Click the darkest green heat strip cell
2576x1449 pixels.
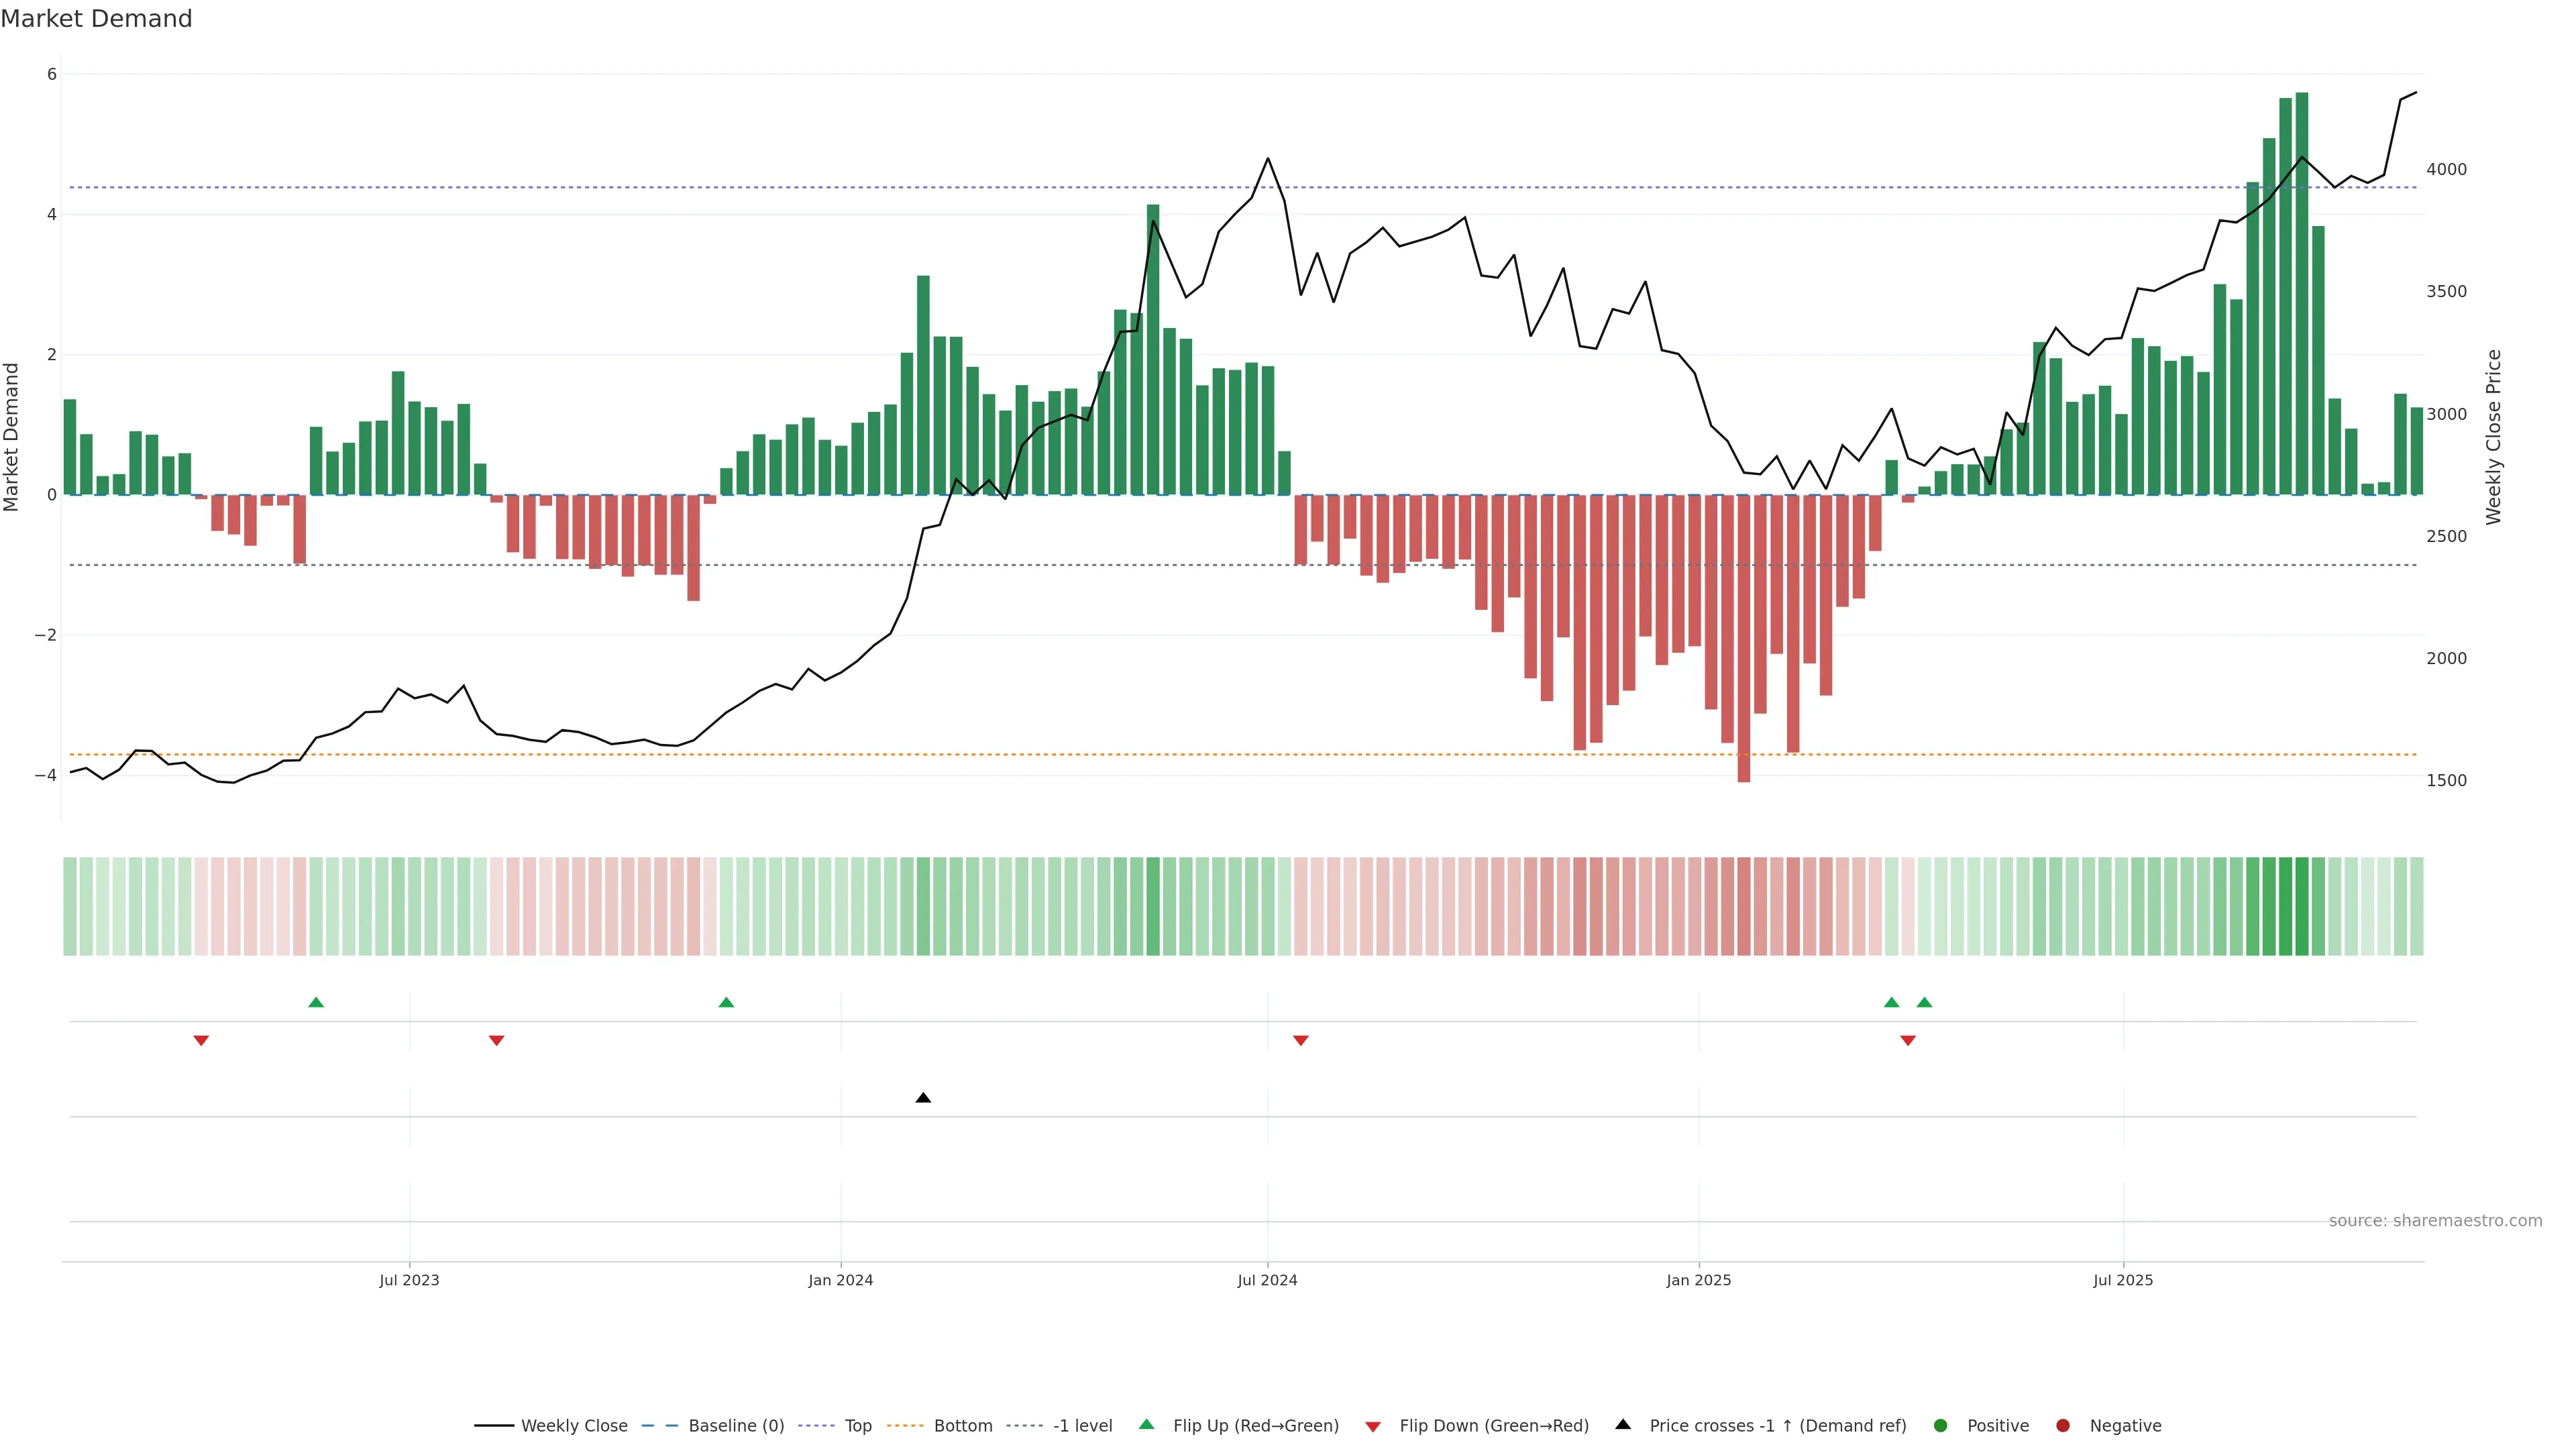(x=2301, y=906)
